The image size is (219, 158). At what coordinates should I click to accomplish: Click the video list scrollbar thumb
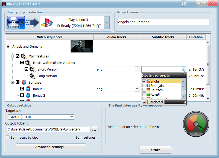coord(208,65)
